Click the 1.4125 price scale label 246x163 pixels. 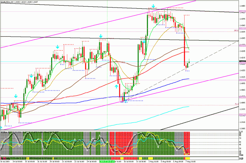coord(242,77)
